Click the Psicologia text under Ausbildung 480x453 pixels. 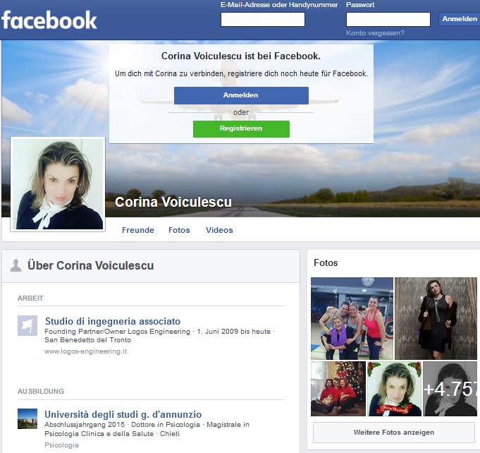pyautogui.click(x=61, y=445)
